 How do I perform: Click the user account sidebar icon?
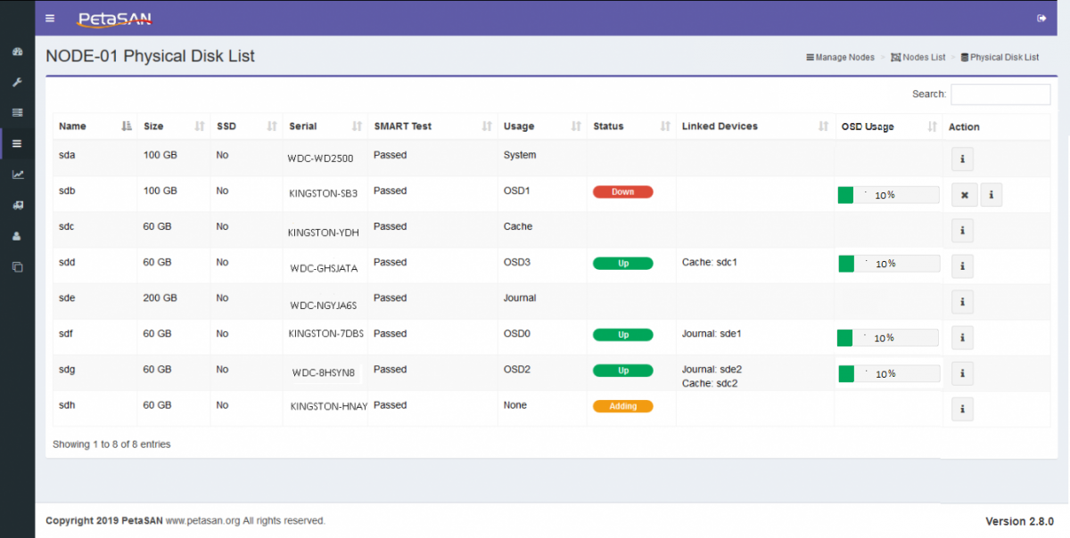click(17, 236)
